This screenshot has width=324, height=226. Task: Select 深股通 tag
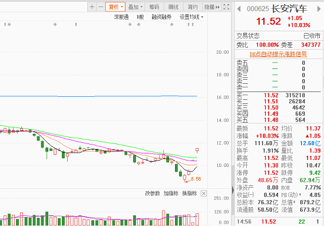pyautogui.click(x=121, y=17)
